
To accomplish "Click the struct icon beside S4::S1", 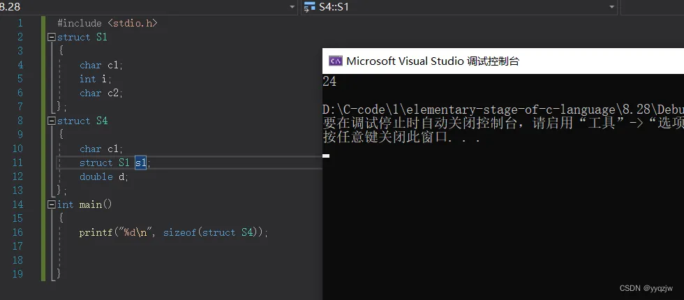I will point(309,7).
